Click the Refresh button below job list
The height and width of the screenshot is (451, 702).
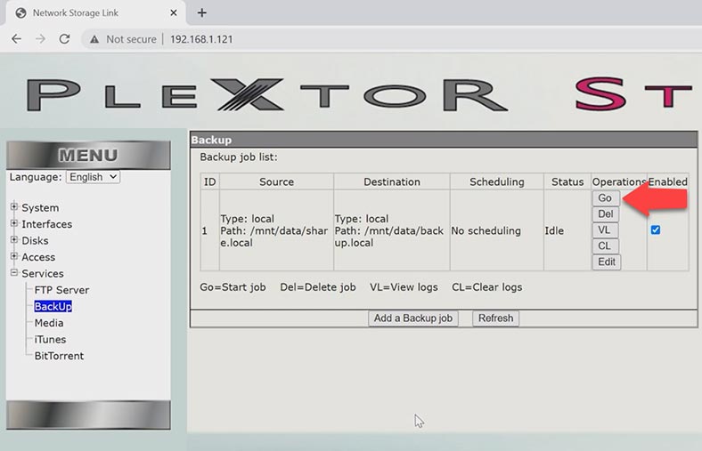coord(495,318)
